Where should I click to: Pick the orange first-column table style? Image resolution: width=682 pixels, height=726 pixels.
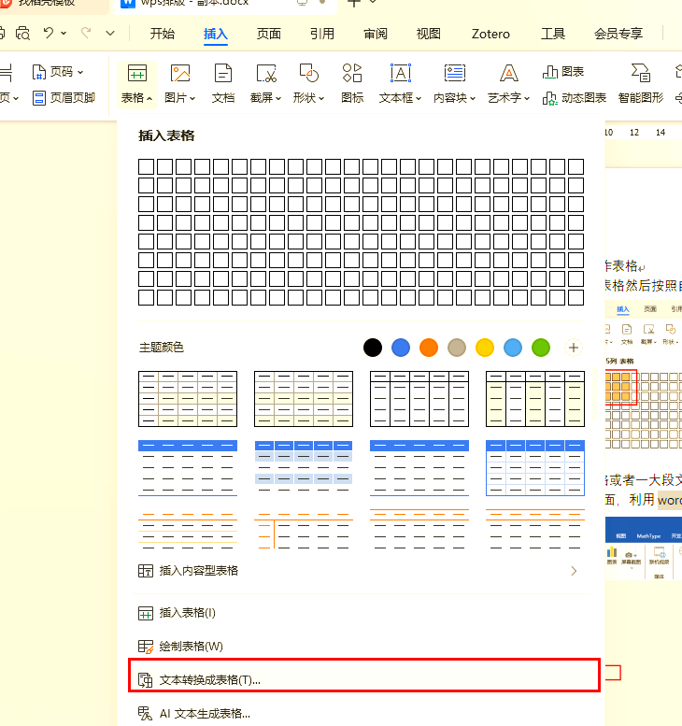pyautogui.click(x=304, y=529)
